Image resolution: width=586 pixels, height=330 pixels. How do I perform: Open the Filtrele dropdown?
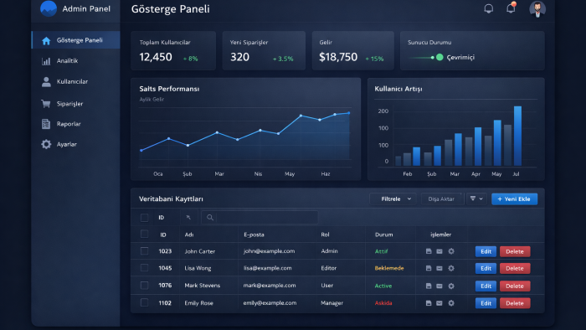(393, 199)
